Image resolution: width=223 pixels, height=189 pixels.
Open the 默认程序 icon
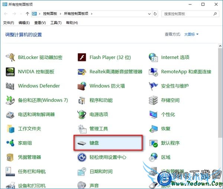(x=153, y=143)
